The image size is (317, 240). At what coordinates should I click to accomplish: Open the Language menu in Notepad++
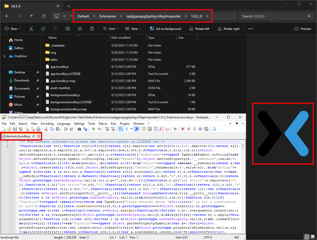pos(64,124)
